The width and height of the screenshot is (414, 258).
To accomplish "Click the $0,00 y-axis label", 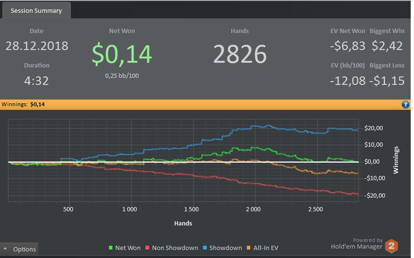I will coord(372,162).
